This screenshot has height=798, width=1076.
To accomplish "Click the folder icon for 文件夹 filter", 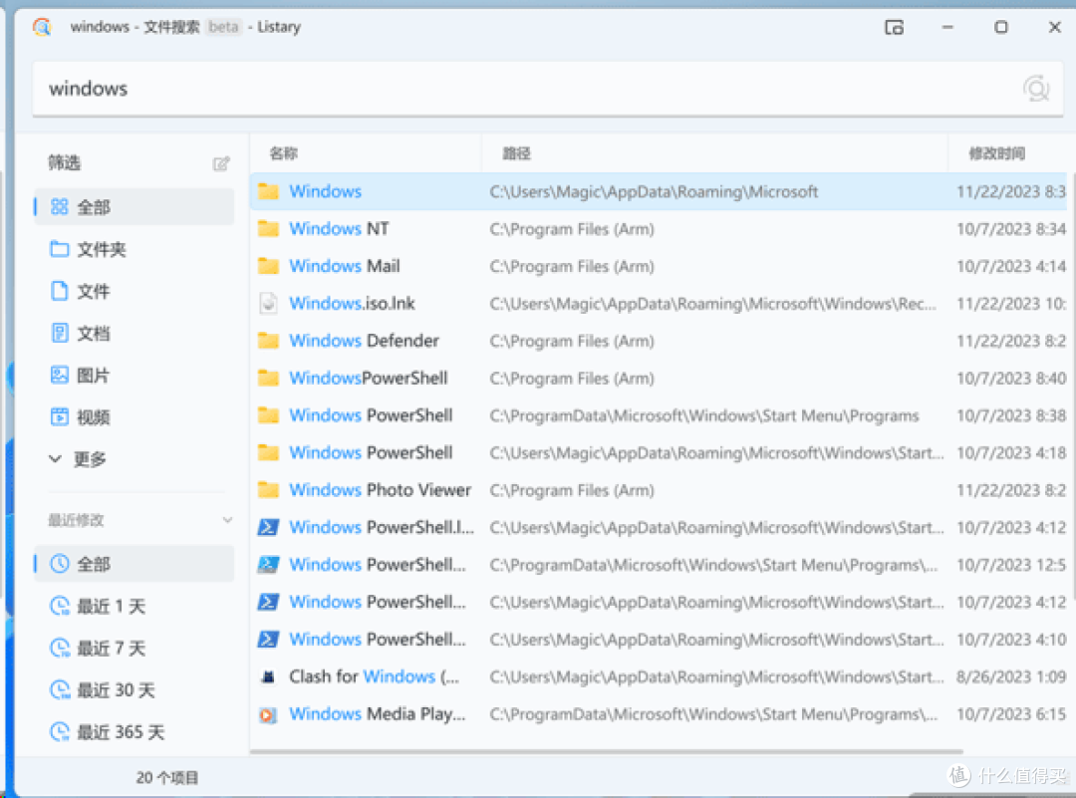I will (x=60, y=248).
